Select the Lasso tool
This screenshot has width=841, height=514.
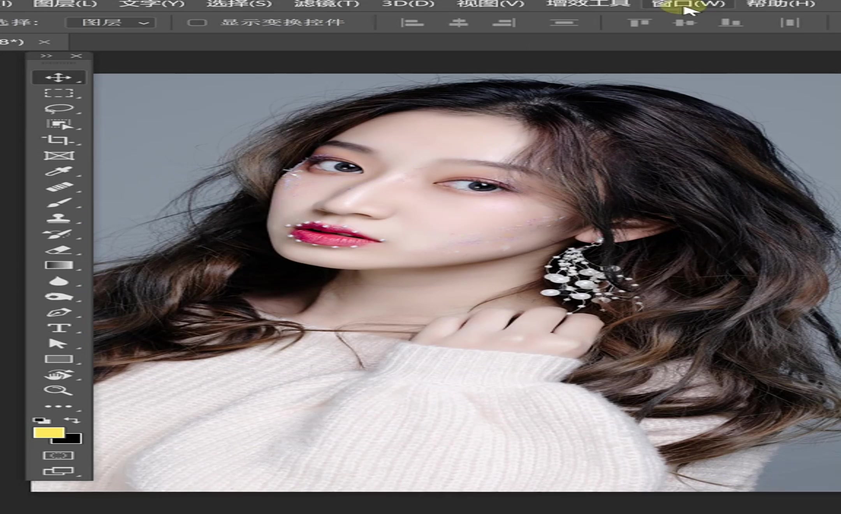tap(58, 109)
